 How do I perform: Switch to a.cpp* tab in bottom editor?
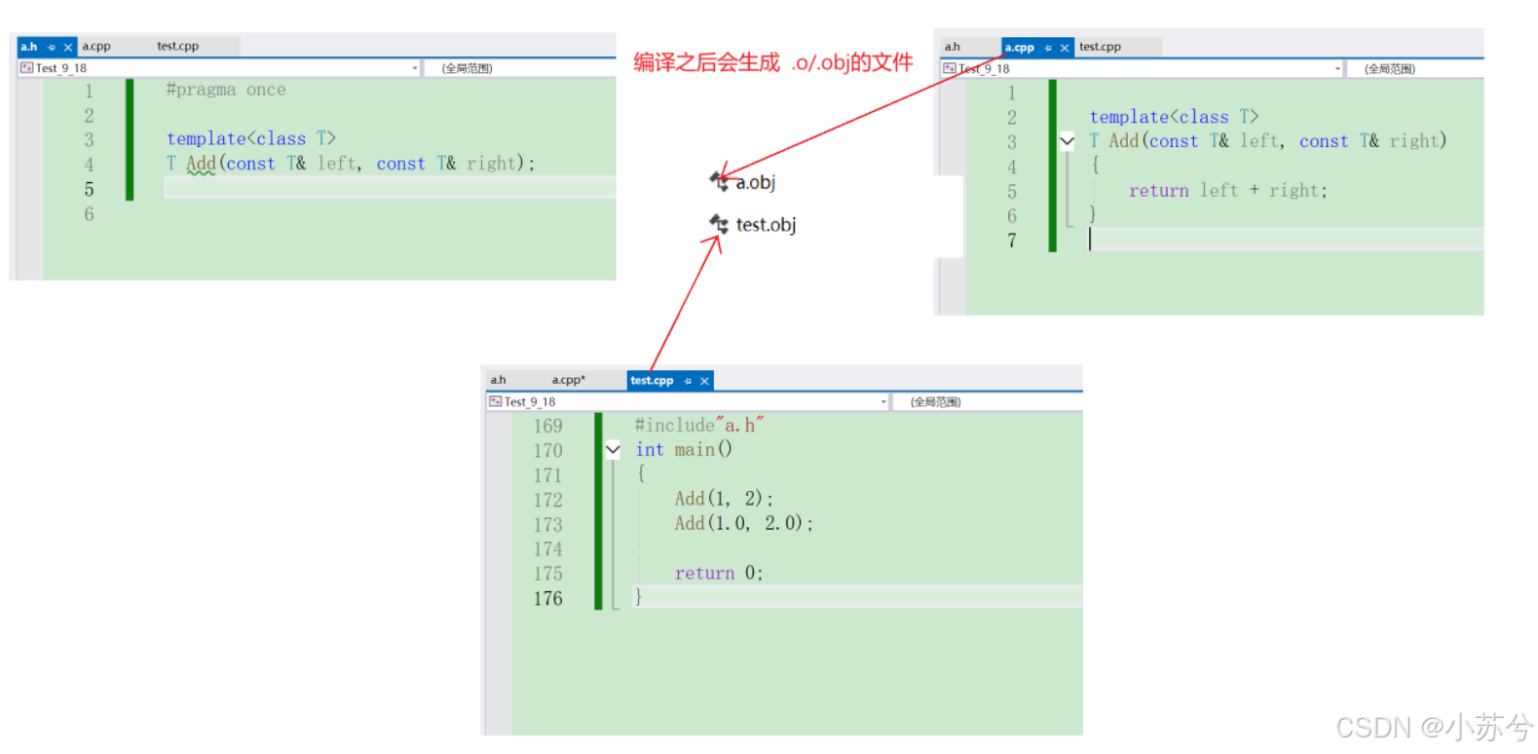point(569,380)
